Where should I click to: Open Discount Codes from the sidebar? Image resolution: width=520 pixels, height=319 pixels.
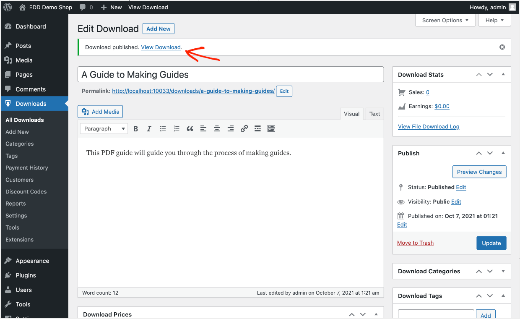tap(25, 191)
